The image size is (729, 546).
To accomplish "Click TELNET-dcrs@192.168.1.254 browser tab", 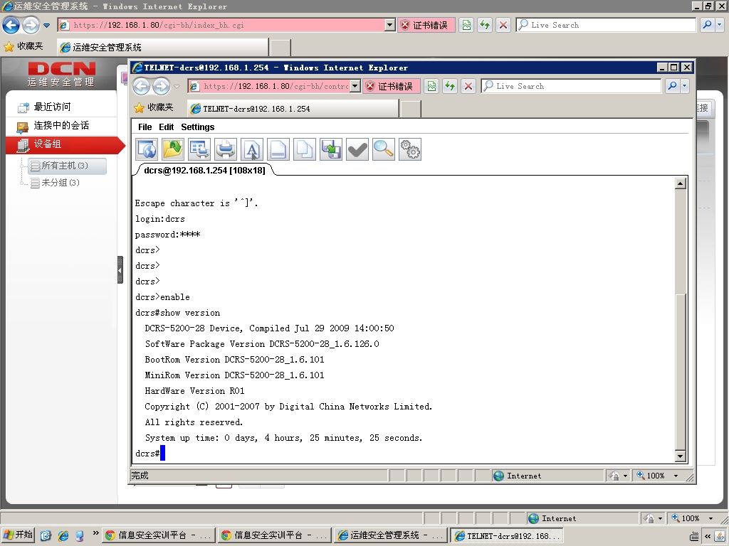I will click(x=293, y=109).
